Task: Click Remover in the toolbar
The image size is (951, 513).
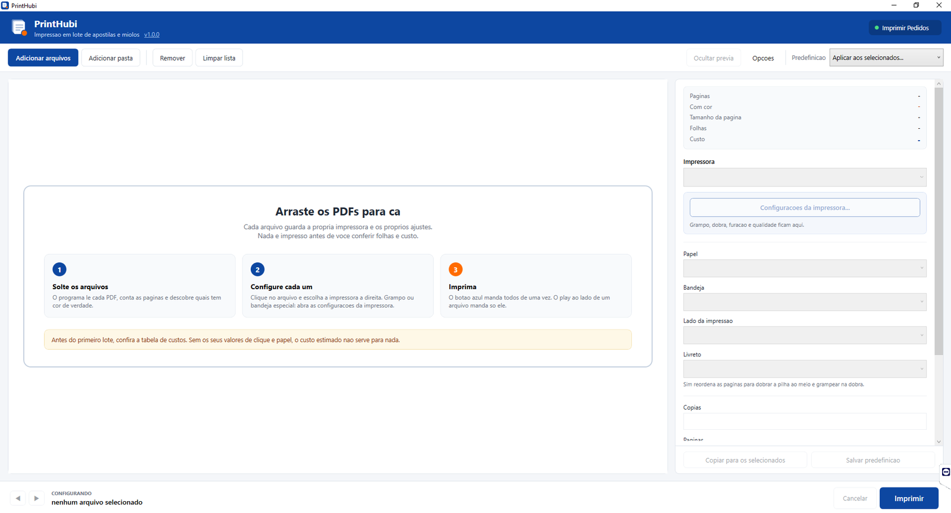Action: 172,58
